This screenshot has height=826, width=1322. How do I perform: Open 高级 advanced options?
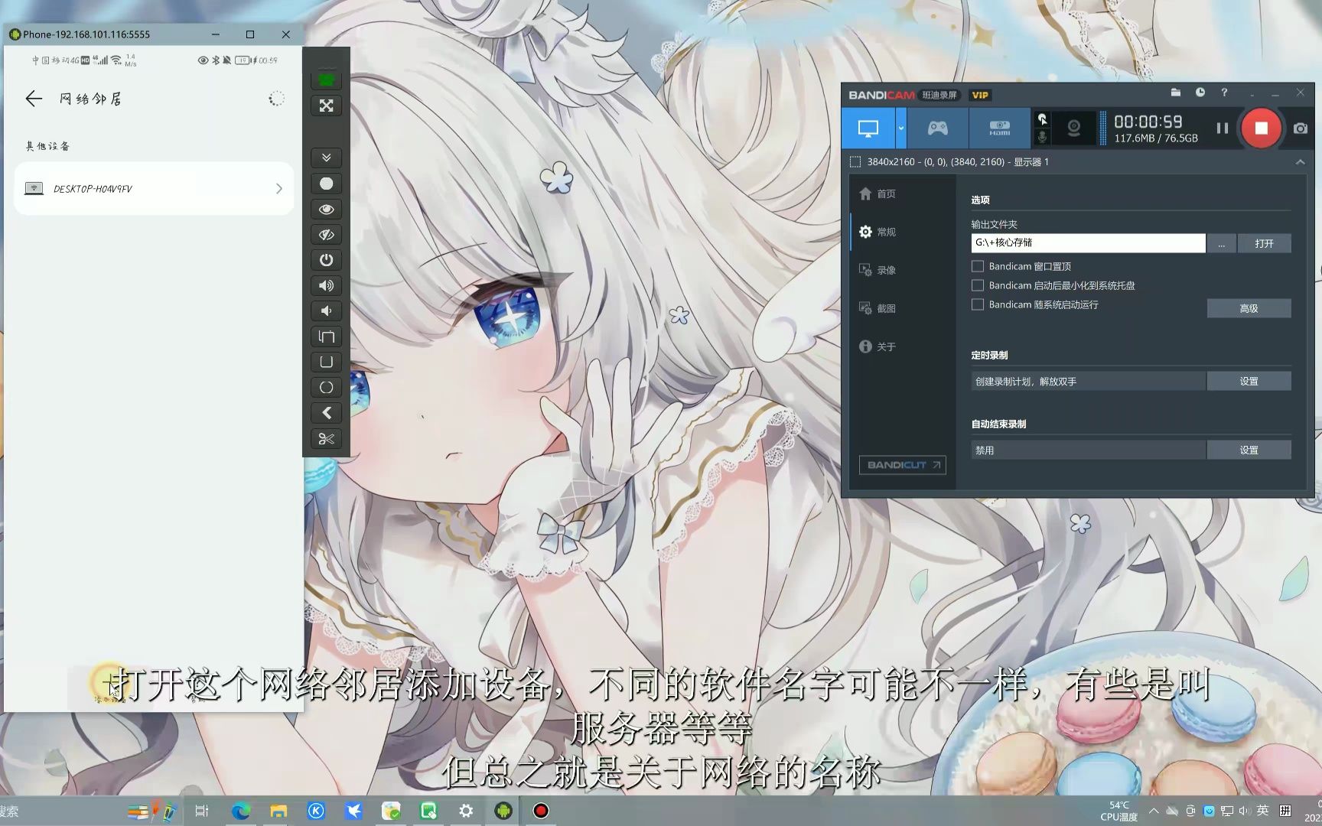pyautogui.click(x=1249, y=308)
